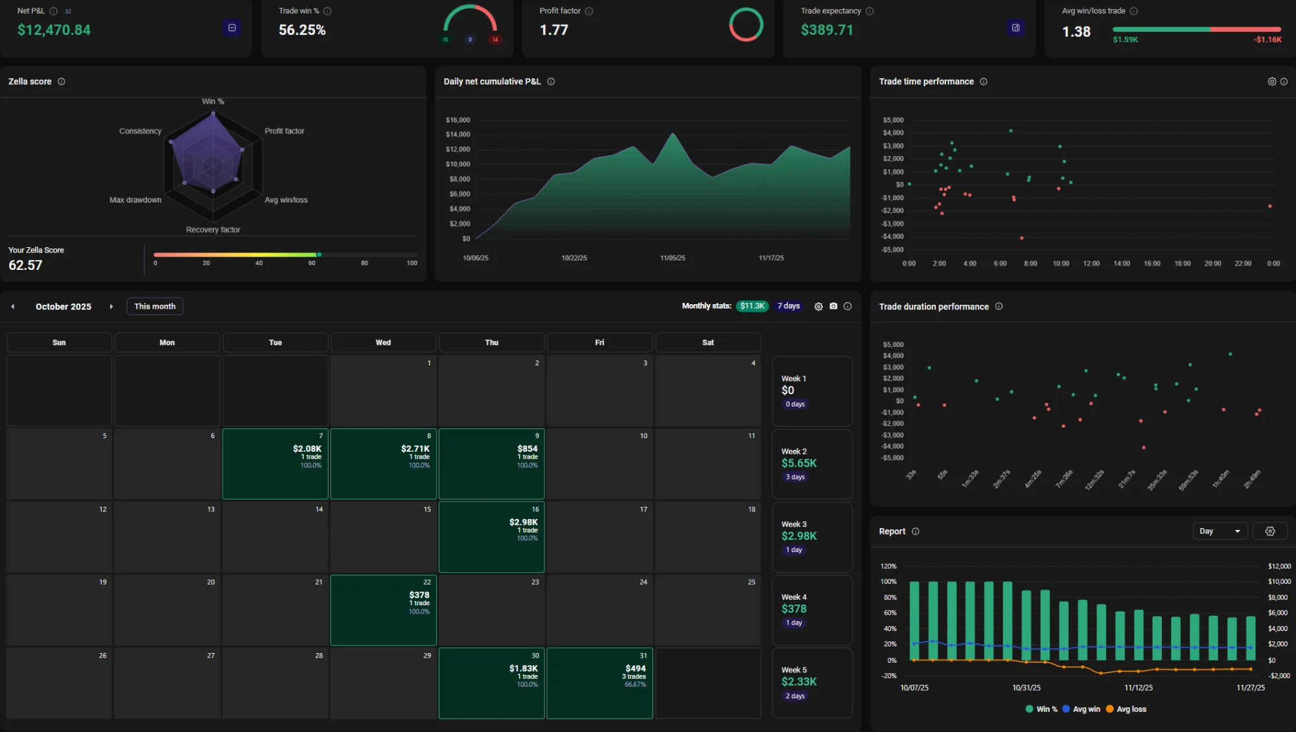Click the camera icon to capture monthly stats
The width and height of the screenshot is (1296, 732).
pyautogui.click(x=833, y=306)
